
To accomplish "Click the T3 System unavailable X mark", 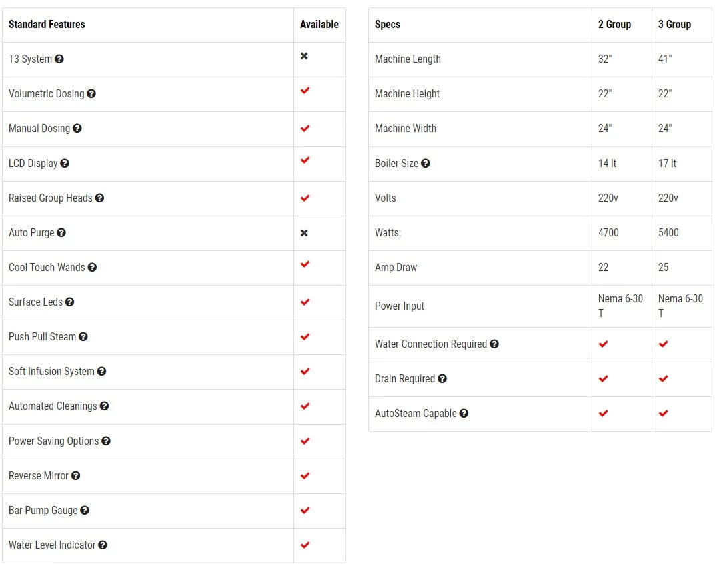I will click(x=304, y=56).
